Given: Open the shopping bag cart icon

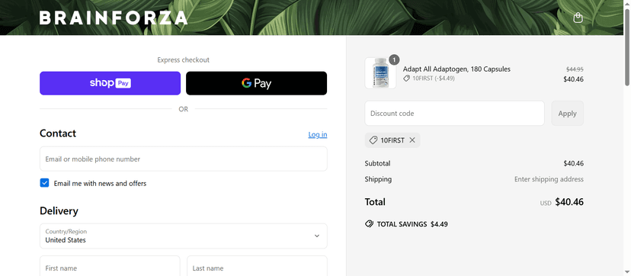Looking at the screenshot, I should (578, 18).
